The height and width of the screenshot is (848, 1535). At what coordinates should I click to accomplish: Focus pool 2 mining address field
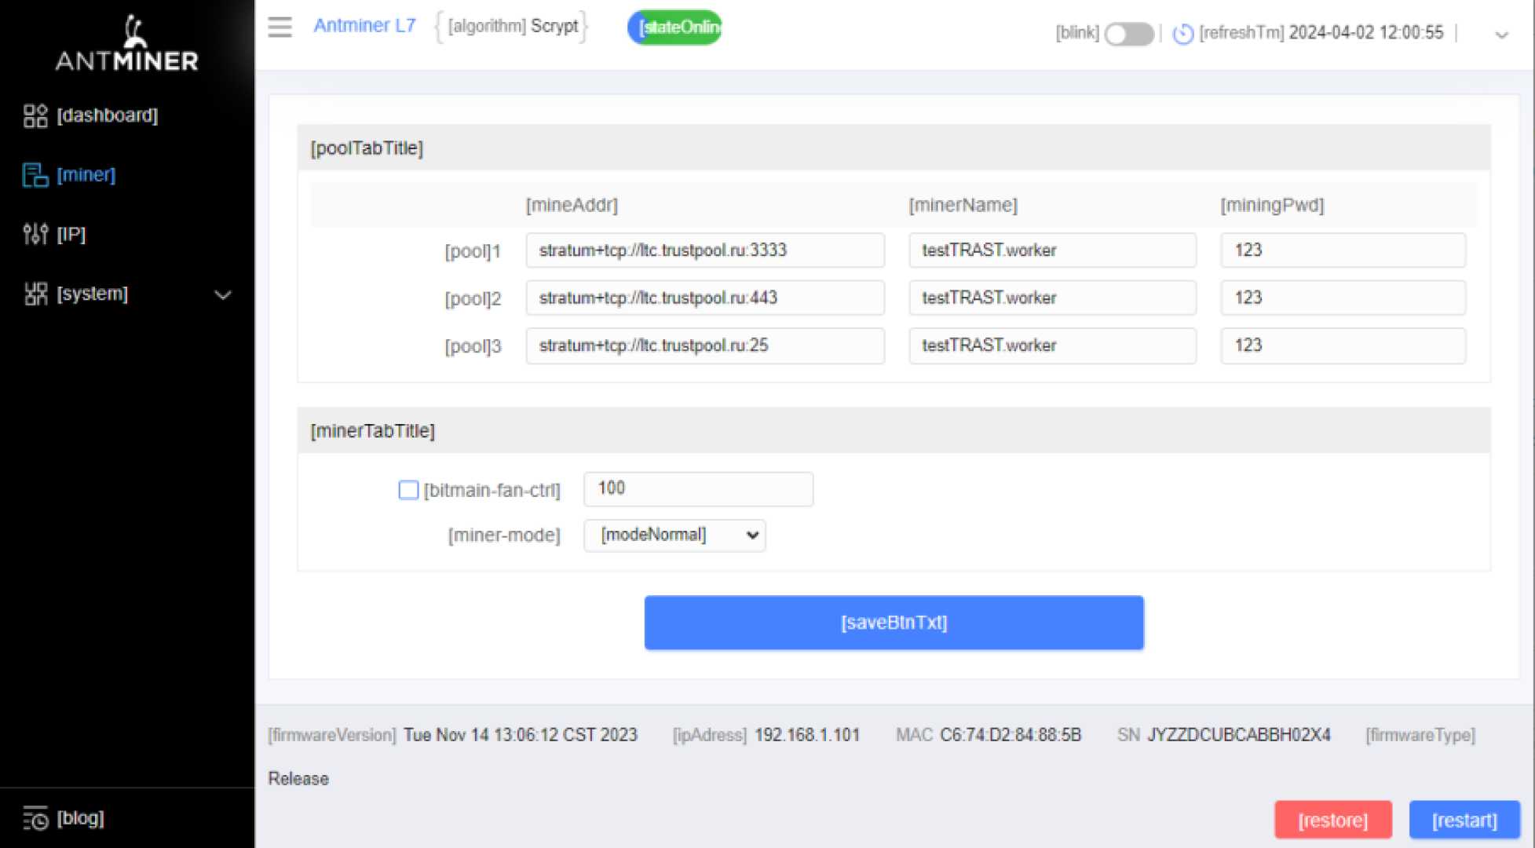pyautogui.click(x=705, y=298)
